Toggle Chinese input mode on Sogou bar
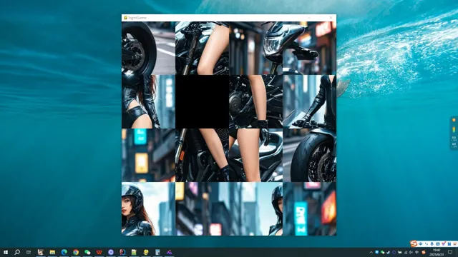Image resolution: width=458 pixels, height=257 pixels. (x=421, y=244)
